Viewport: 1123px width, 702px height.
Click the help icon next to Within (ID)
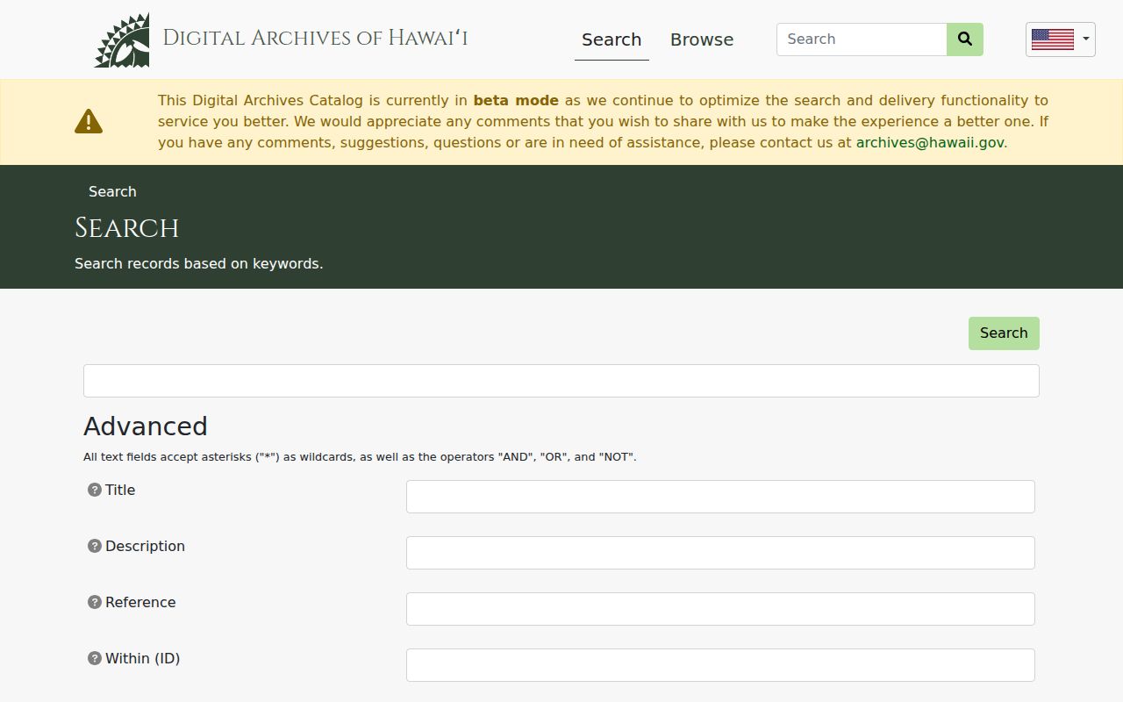[x=95, y=658]
